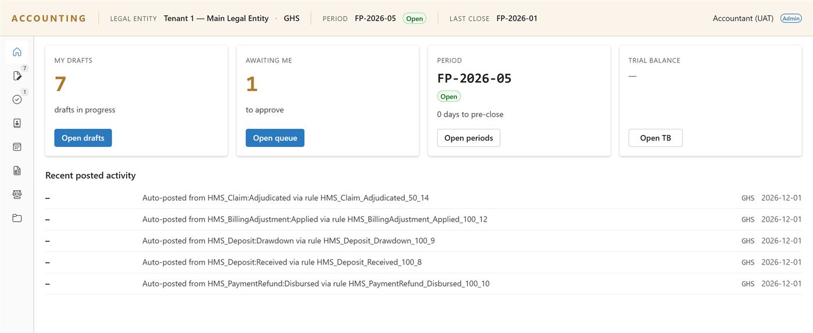
Task: Click the FP-2026-05 period value in header
Action: (x=375, y=19)
